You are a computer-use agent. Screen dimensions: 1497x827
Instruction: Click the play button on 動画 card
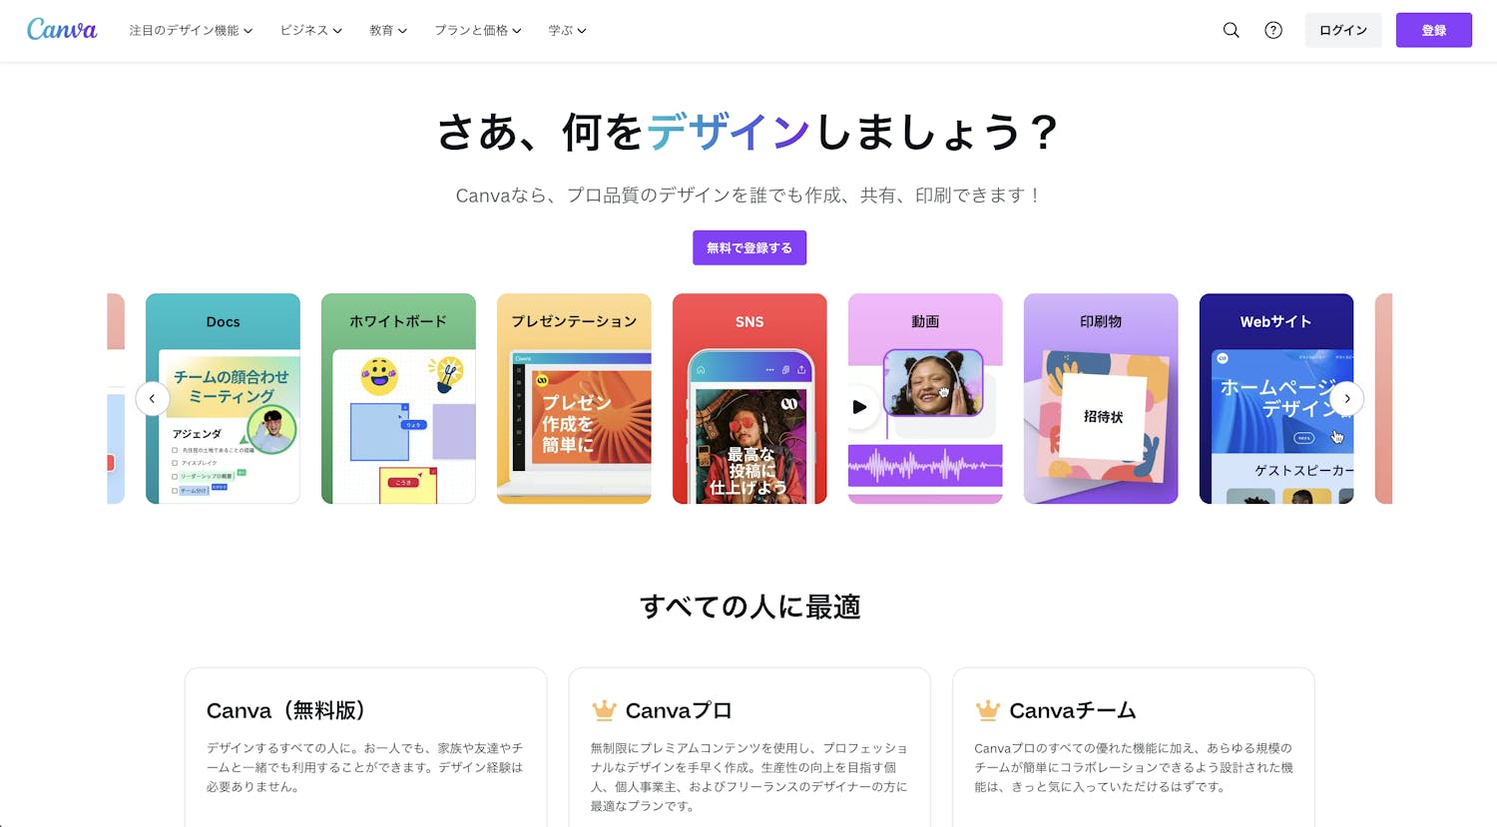pos(859,407)
